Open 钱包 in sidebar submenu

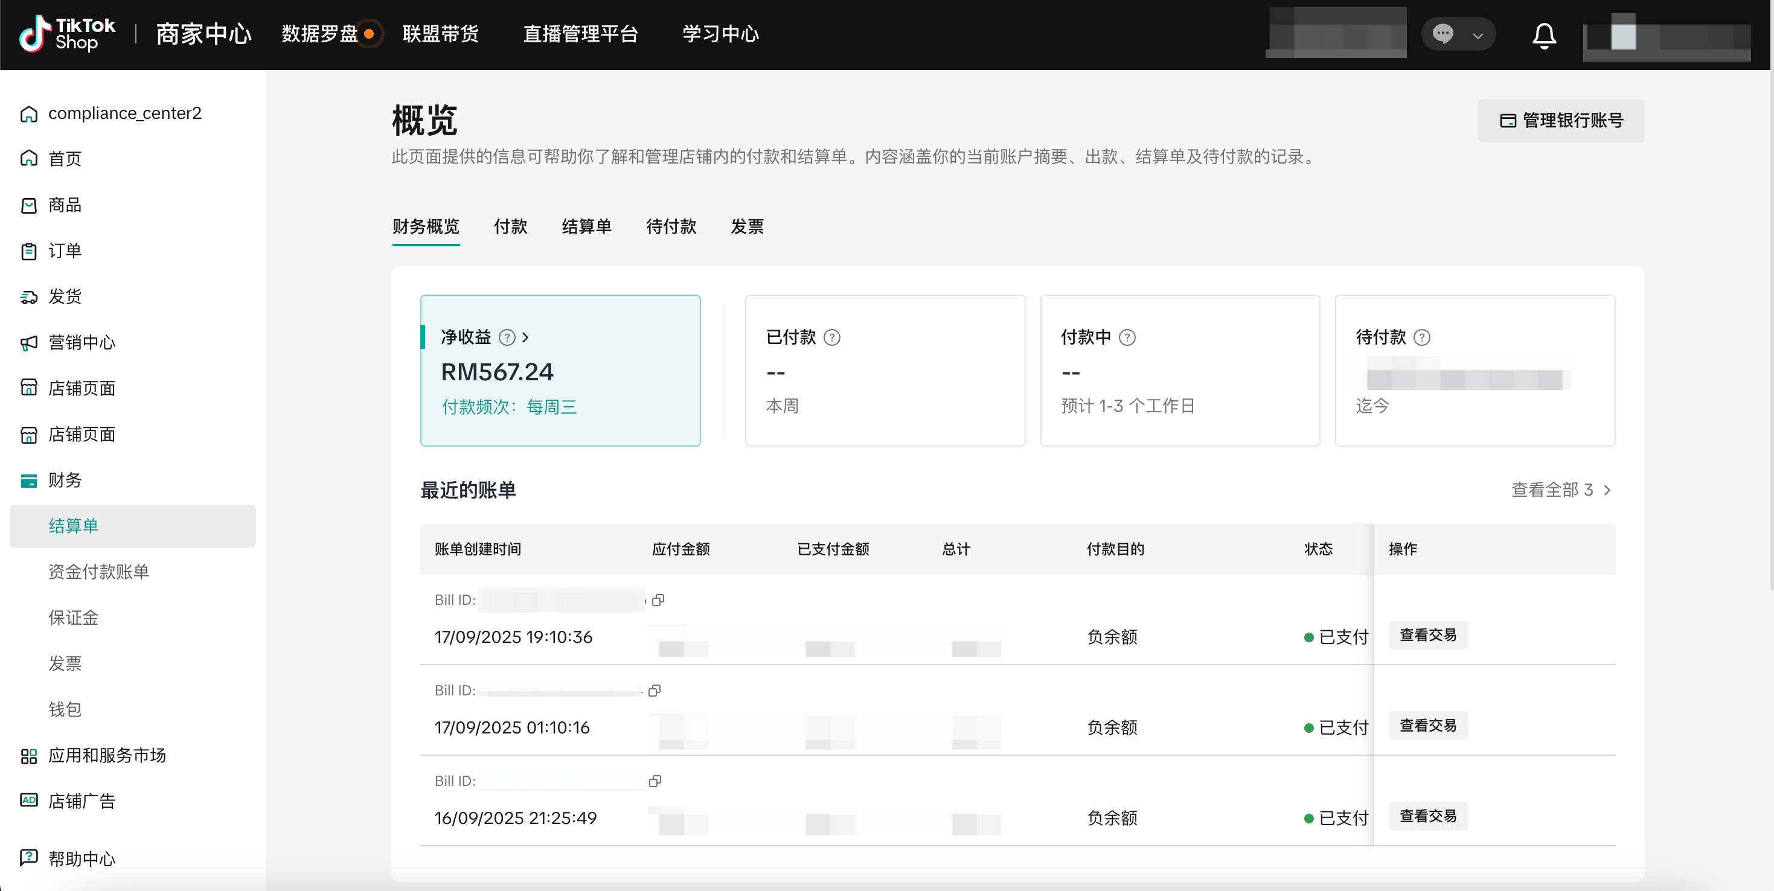65,709
